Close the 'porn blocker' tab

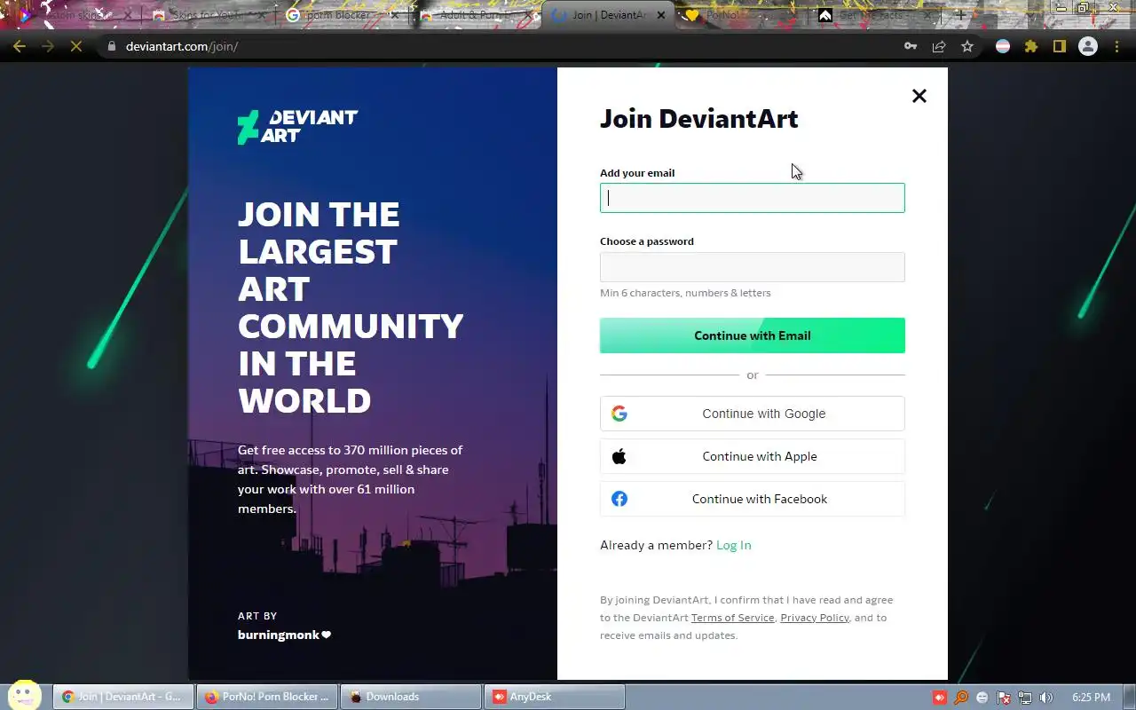pyautogui.click(x=395, y=15)
